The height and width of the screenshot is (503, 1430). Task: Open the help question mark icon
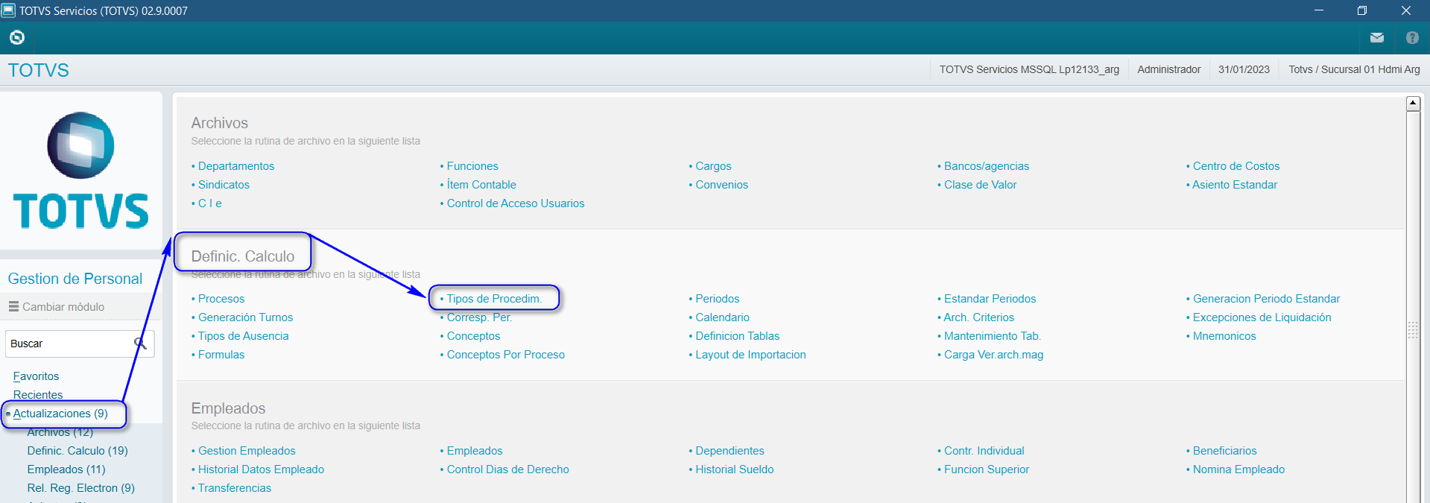[1412, 37]
